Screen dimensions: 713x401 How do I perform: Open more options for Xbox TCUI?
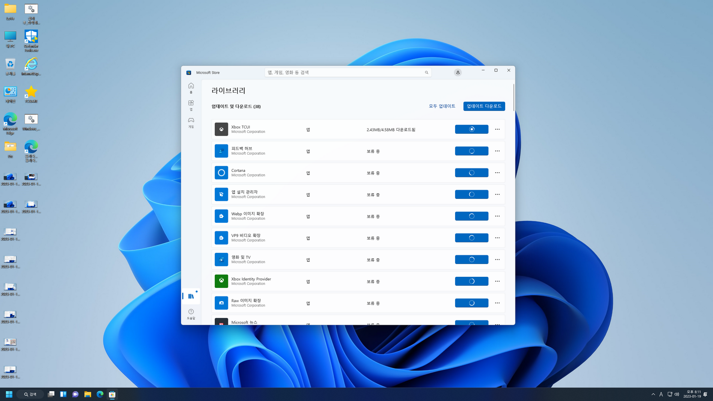(x=497, y=129)
